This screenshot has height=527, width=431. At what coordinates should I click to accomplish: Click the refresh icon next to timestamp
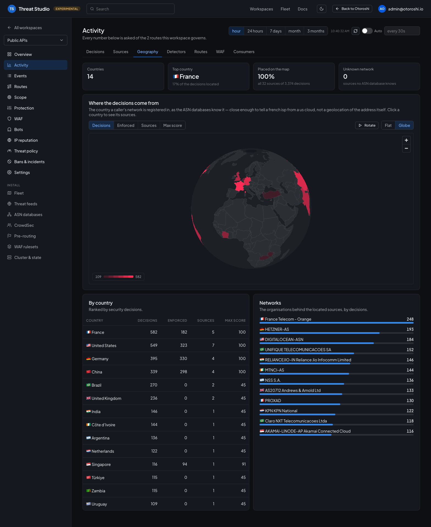tap(355, 31)
